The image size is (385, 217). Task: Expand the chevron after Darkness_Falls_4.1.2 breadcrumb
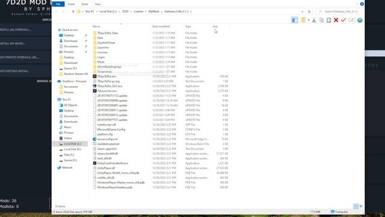click(x=191, y=11)
